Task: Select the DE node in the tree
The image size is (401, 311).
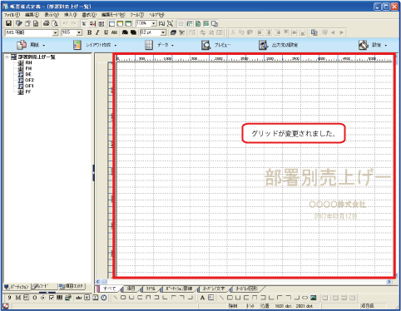Action: click(28, 74)
